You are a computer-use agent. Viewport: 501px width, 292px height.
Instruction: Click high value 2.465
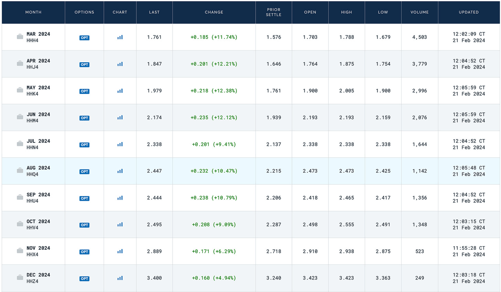point(346,198)
